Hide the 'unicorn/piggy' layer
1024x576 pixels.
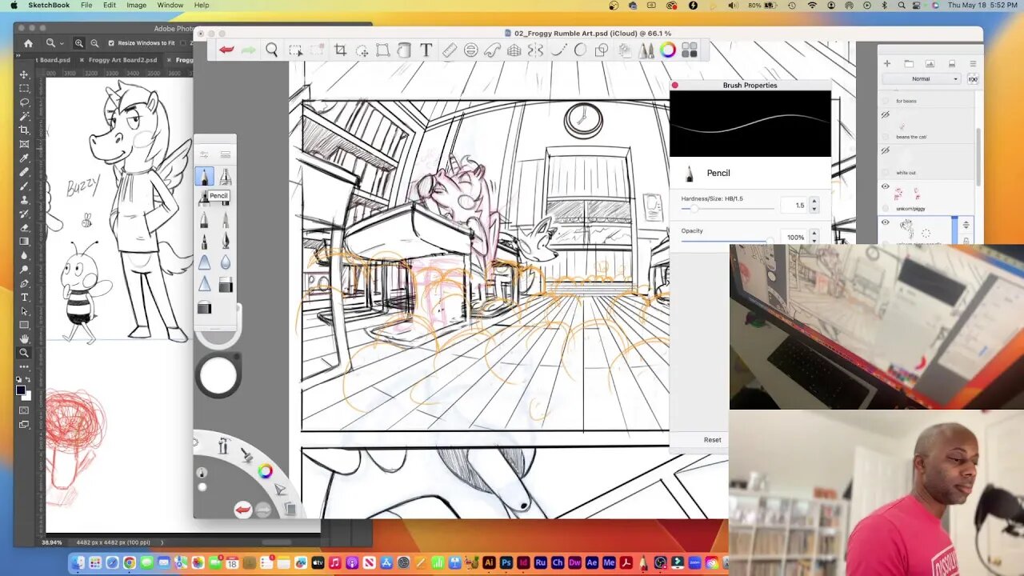[885, 186]
